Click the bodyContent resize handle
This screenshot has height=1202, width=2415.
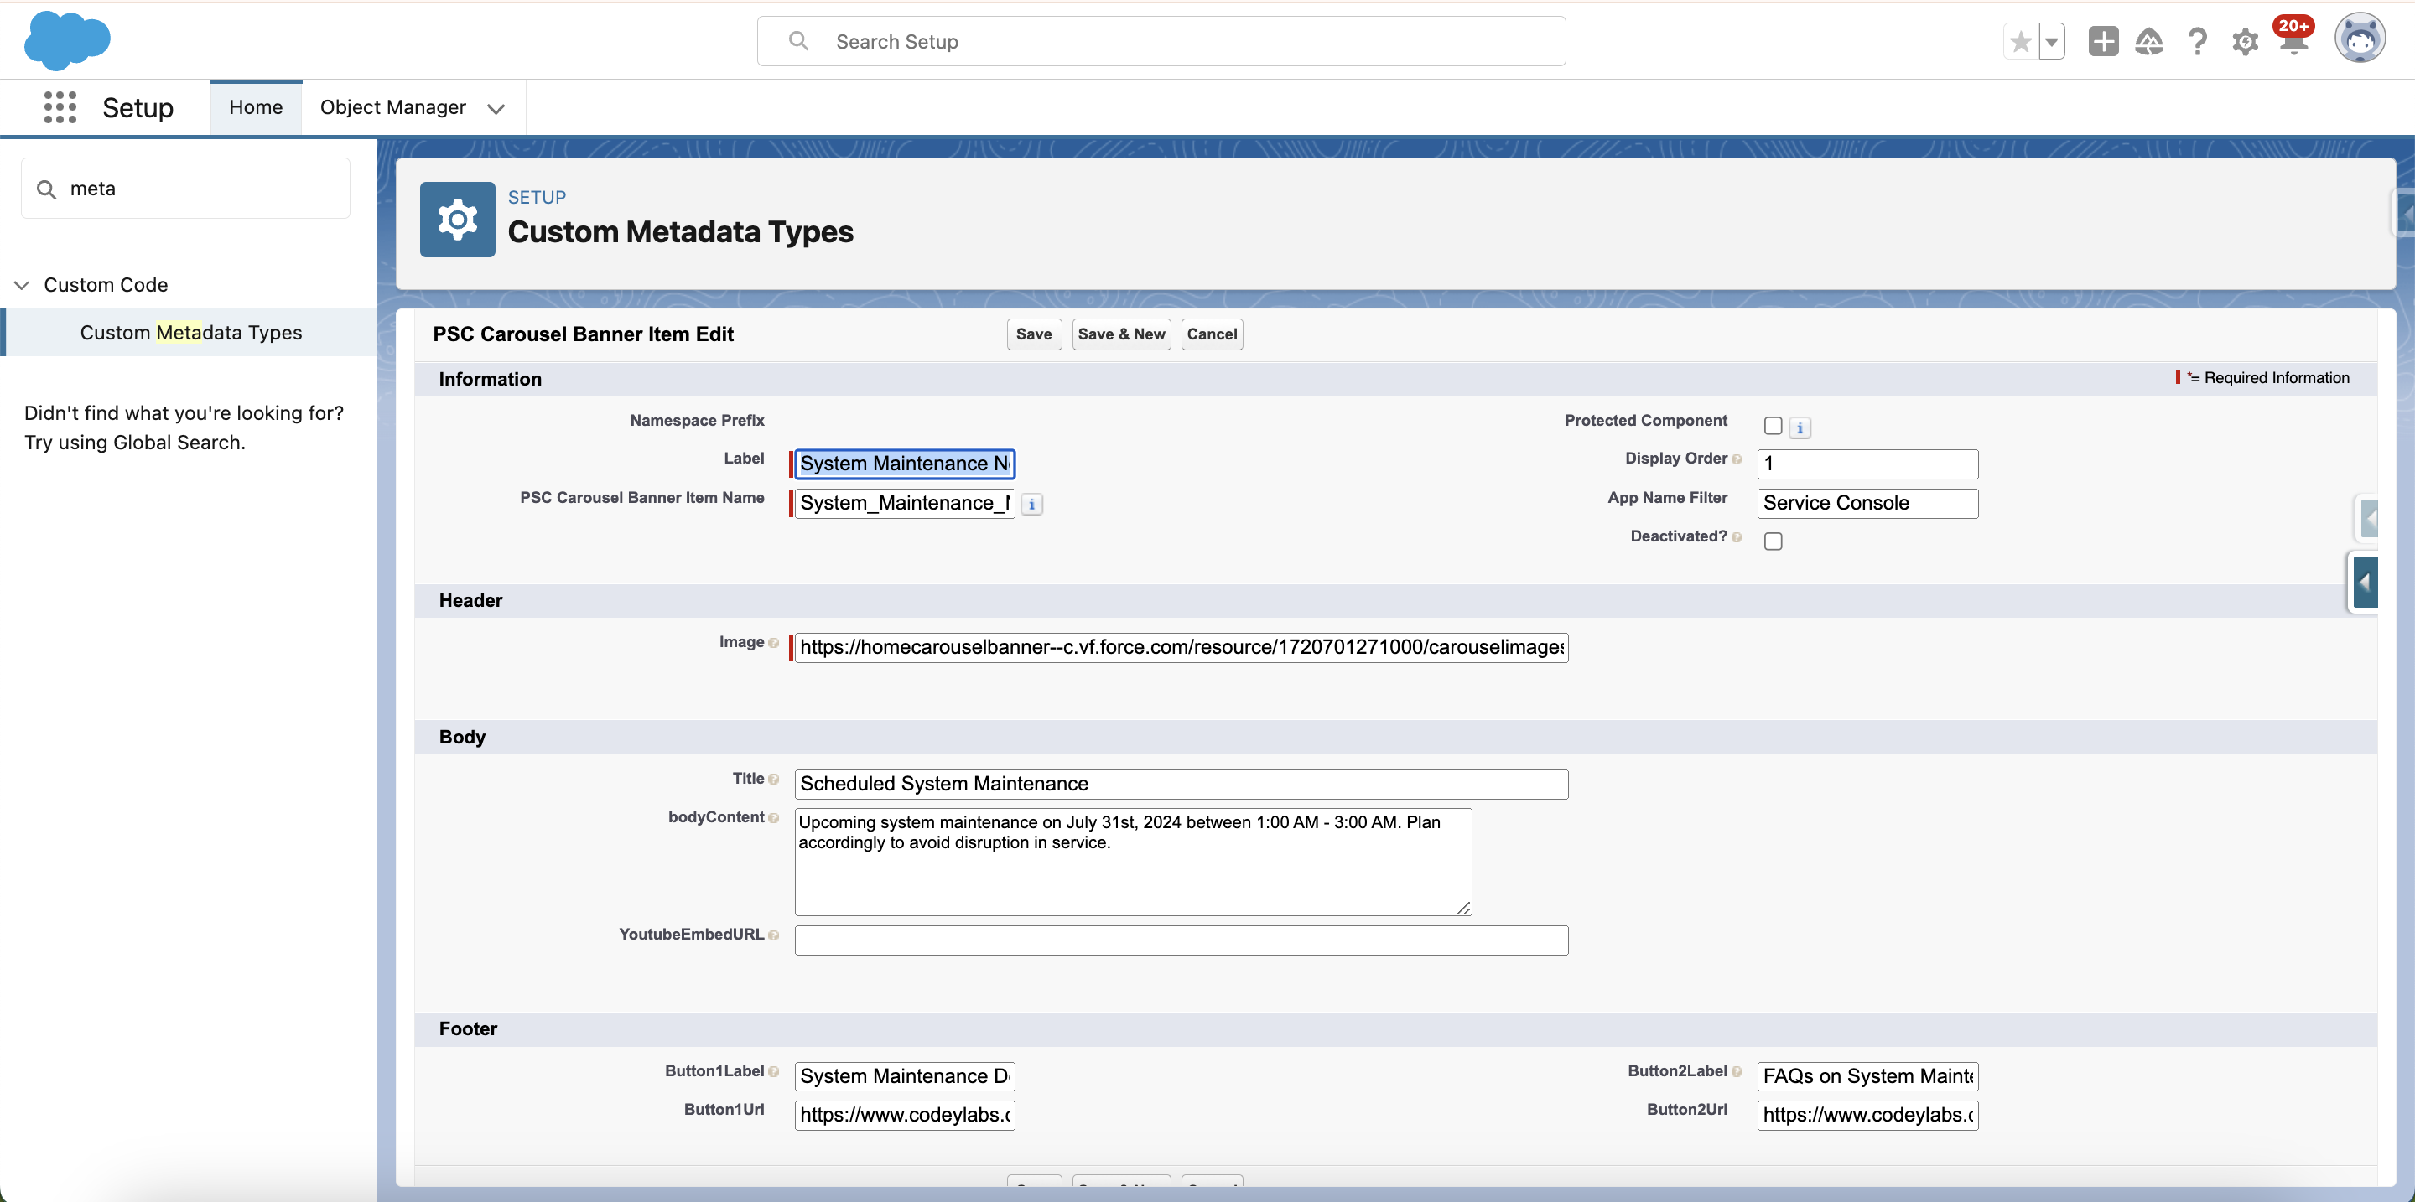pyautogui.click(x=1463, y=908)
